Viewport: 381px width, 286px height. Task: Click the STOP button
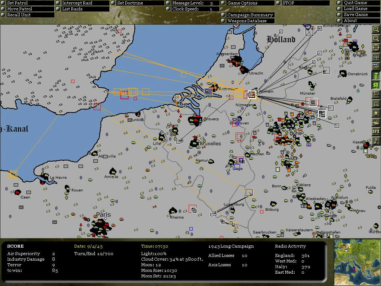point(303,3)
